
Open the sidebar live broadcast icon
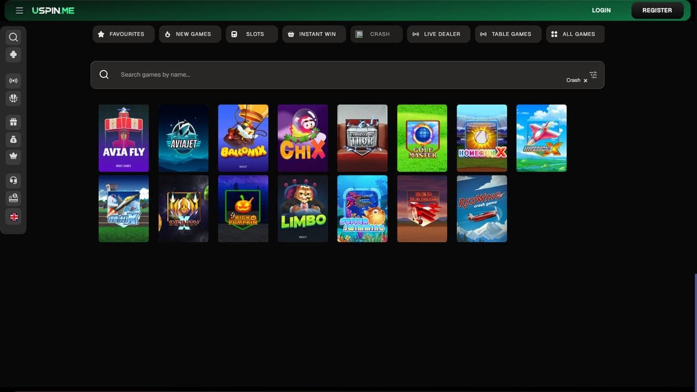pyautogui.click(x=13, y=81)
